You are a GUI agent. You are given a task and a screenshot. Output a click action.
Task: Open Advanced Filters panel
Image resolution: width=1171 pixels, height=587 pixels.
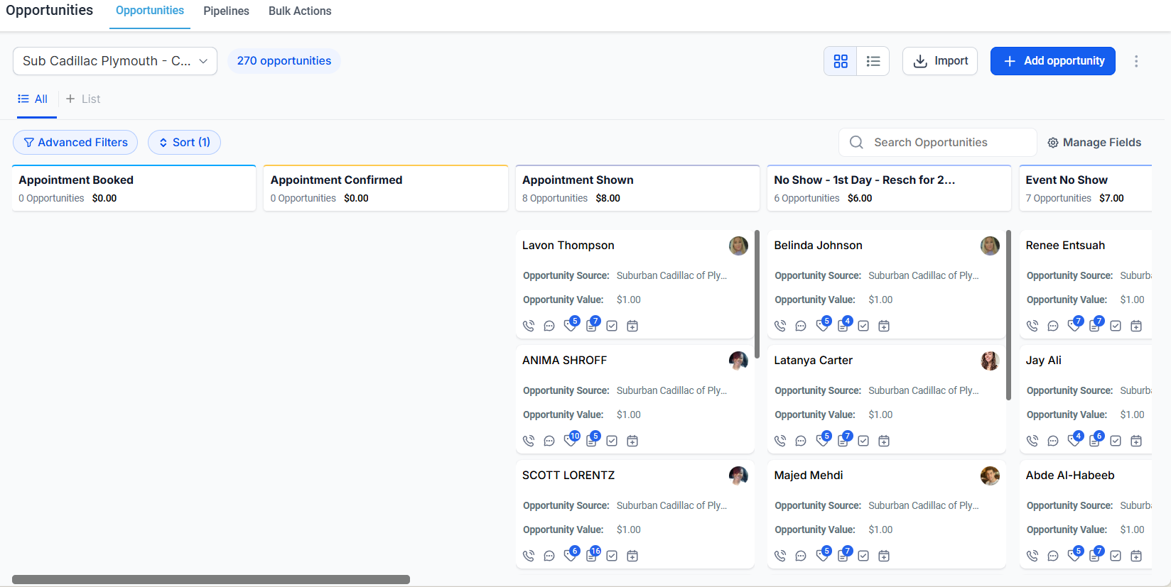[x=75, y=142]
